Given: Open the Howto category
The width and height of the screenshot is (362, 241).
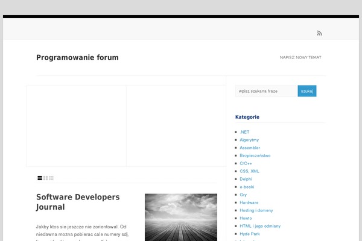Looking at the screenshot, I should tap(246, 218).
